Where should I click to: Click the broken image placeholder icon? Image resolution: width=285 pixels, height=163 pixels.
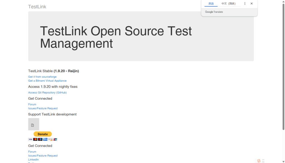[x=33, y=125]
